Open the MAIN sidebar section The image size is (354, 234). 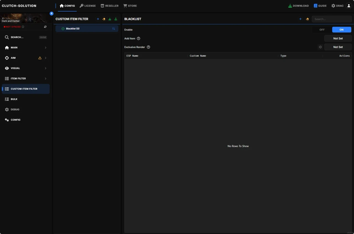26,48
